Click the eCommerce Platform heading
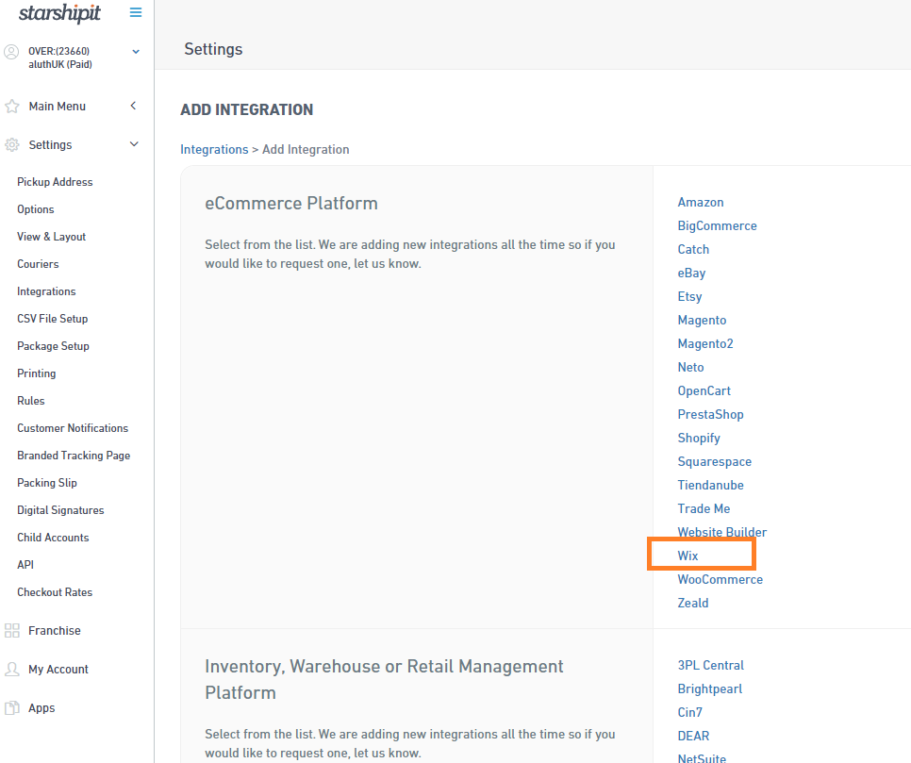Screen dimensions: 911x763 (291, 203)
